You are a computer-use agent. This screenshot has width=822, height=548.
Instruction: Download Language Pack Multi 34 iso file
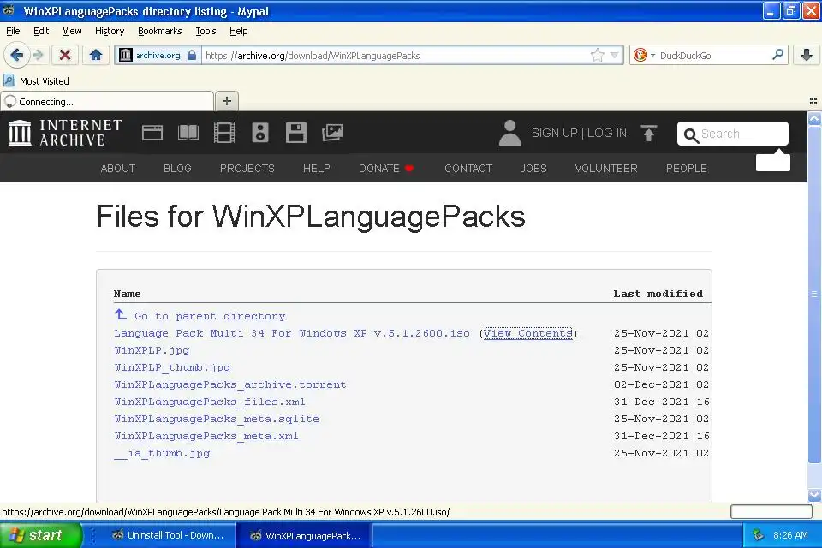pyautogui.click(x=292, y=333)
